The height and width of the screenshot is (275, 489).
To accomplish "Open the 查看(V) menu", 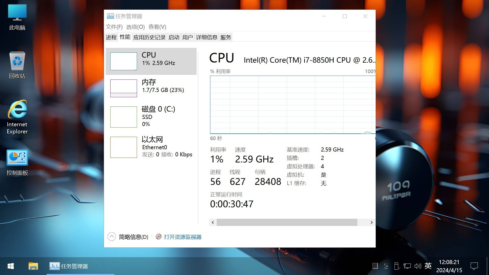I will (x=157, y=27).
